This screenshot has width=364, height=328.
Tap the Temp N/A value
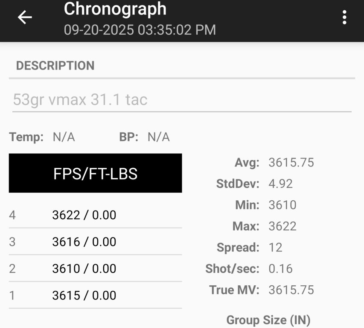[x=64, y=137]
